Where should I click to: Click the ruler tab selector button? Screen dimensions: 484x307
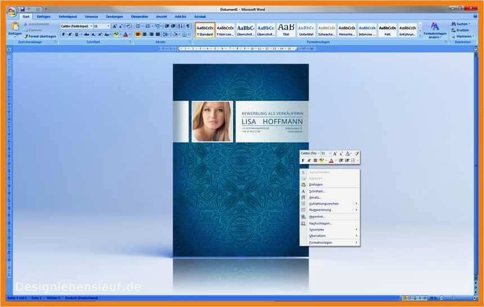[10, 49]
